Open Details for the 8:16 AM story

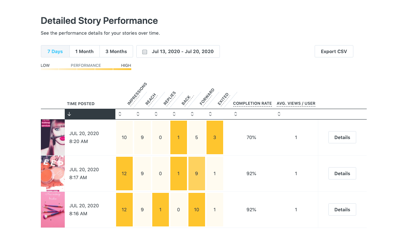coord(342,210)
